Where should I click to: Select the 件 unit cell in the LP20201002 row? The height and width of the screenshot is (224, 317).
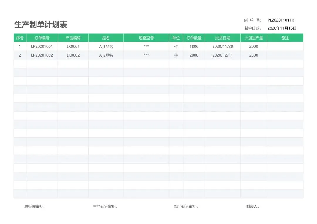pos(176,55)
